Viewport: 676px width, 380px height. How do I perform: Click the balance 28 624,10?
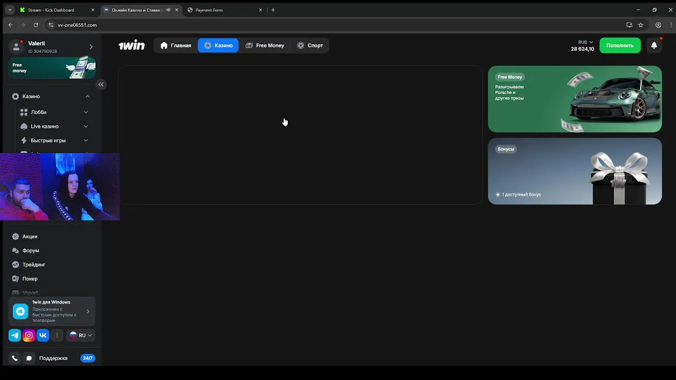click(582, 49)
